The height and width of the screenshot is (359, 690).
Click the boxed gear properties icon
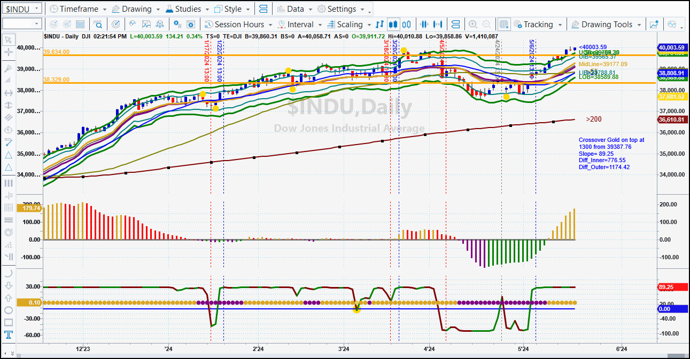[x=190, y=25]
